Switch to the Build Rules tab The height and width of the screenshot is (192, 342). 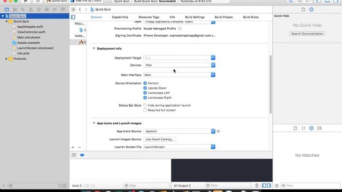pyautogui.click(x=251, y=17)
